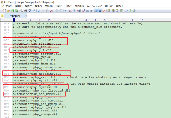Screen dimensions: 171x118
Task: Click the pencil icon beside 文件 menu
Action: [2, 6]
